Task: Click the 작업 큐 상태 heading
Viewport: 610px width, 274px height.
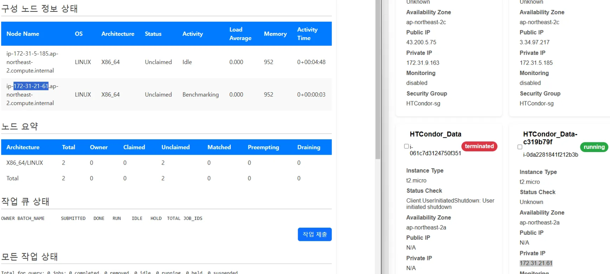Action: 25,201
